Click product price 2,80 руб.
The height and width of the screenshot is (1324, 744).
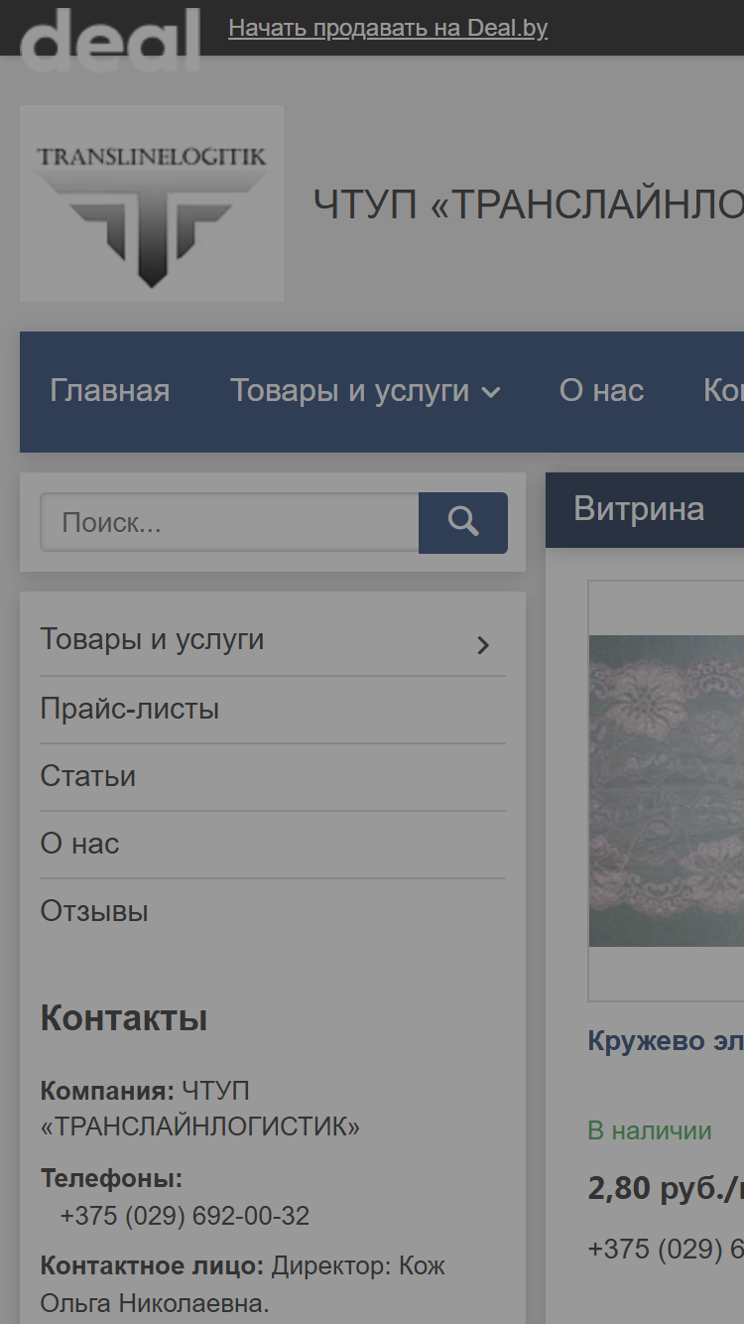click(x=666, y=1188)
